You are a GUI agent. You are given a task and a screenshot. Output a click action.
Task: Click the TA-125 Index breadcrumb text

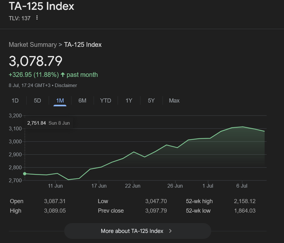83,45
